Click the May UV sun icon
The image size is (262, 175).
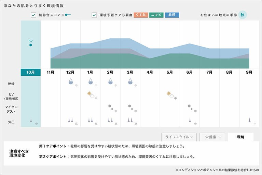coord(170,95)
